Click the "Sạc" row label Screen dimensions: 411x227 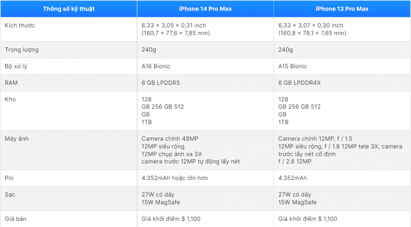[10, 195]
